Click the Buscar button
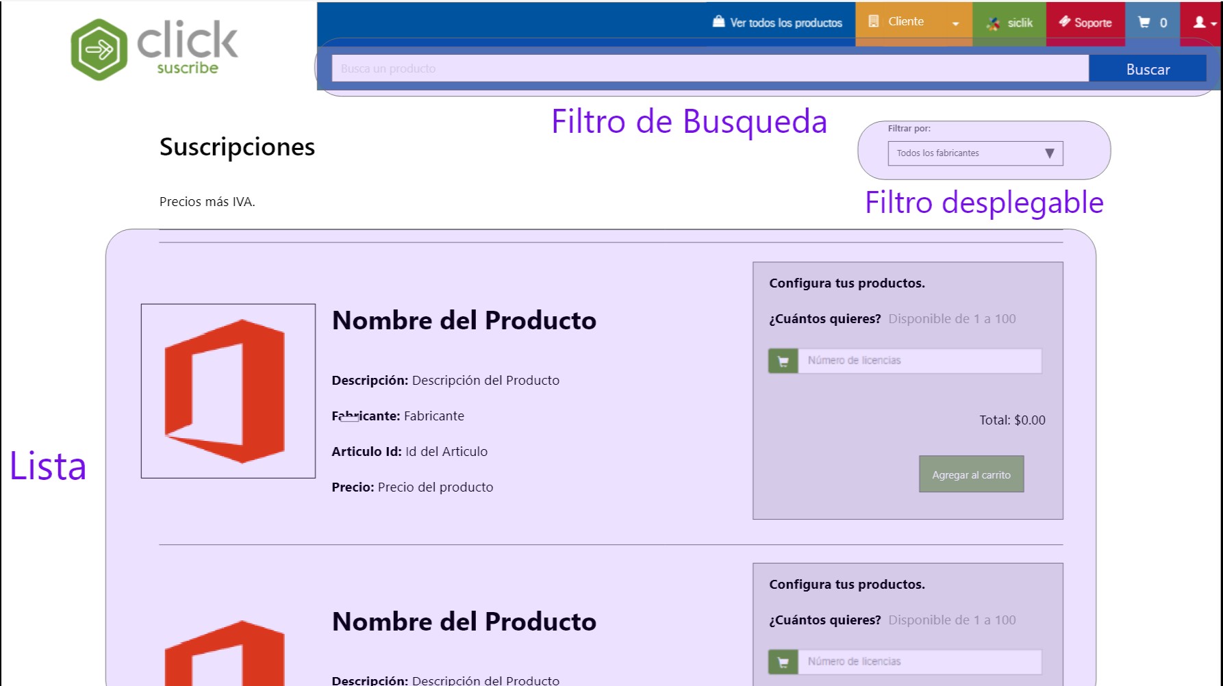Viewport: 1223px width, 686px height. pyautogui.click(x=1148, y=68)
